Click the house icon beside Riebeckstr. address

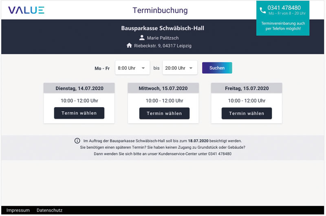[x=129, y=45]
